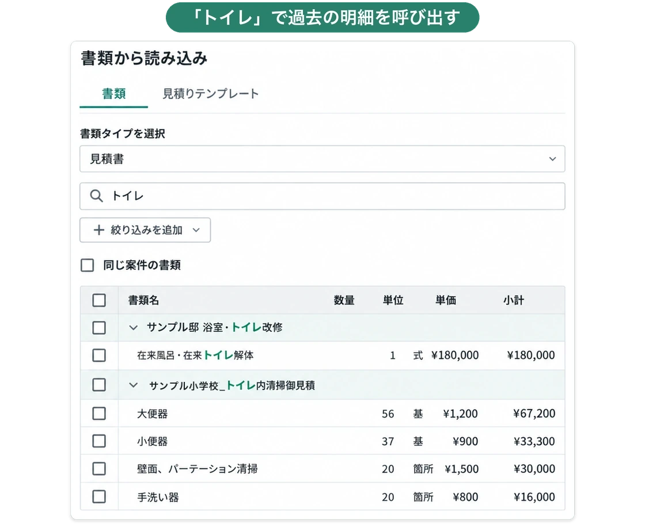Click the 単位 column header
645x528 pixels.
[393, 300]
